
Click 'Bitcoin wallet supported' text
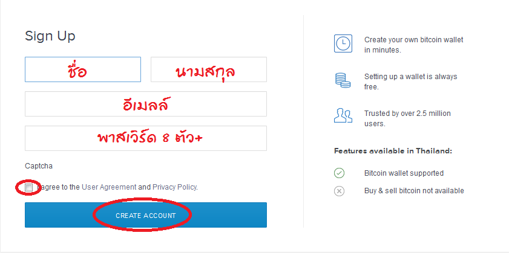point(404,173)
